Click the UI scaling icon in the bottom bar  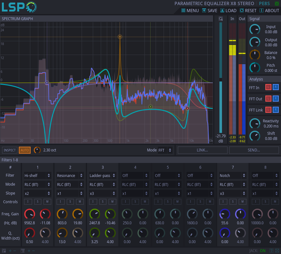coord(4,251)
